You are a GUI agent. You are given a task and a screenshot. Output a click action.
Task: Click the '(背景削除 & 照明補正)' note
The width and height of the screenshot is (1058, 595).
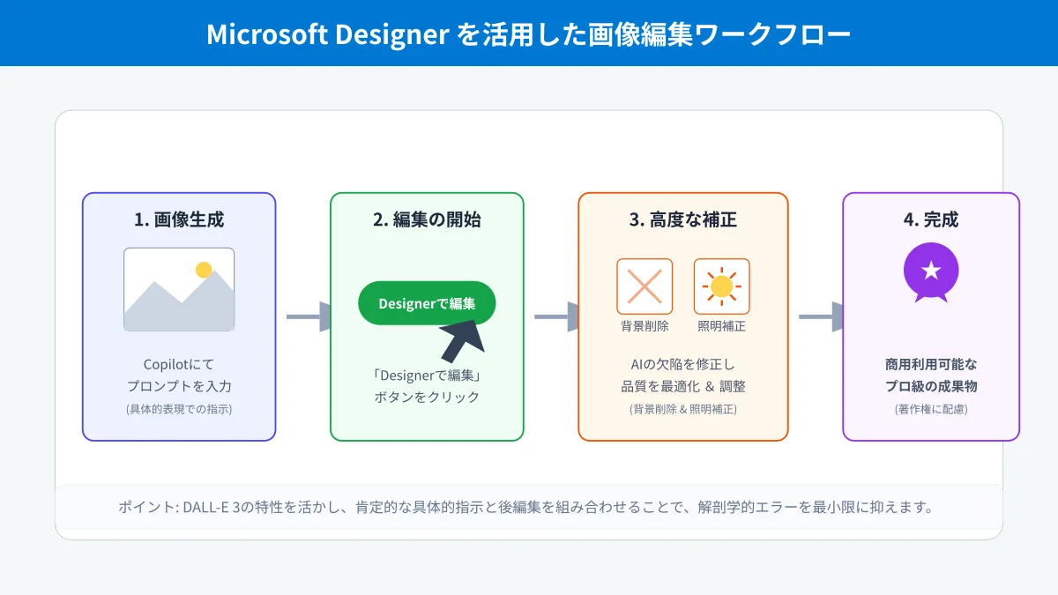683,409
